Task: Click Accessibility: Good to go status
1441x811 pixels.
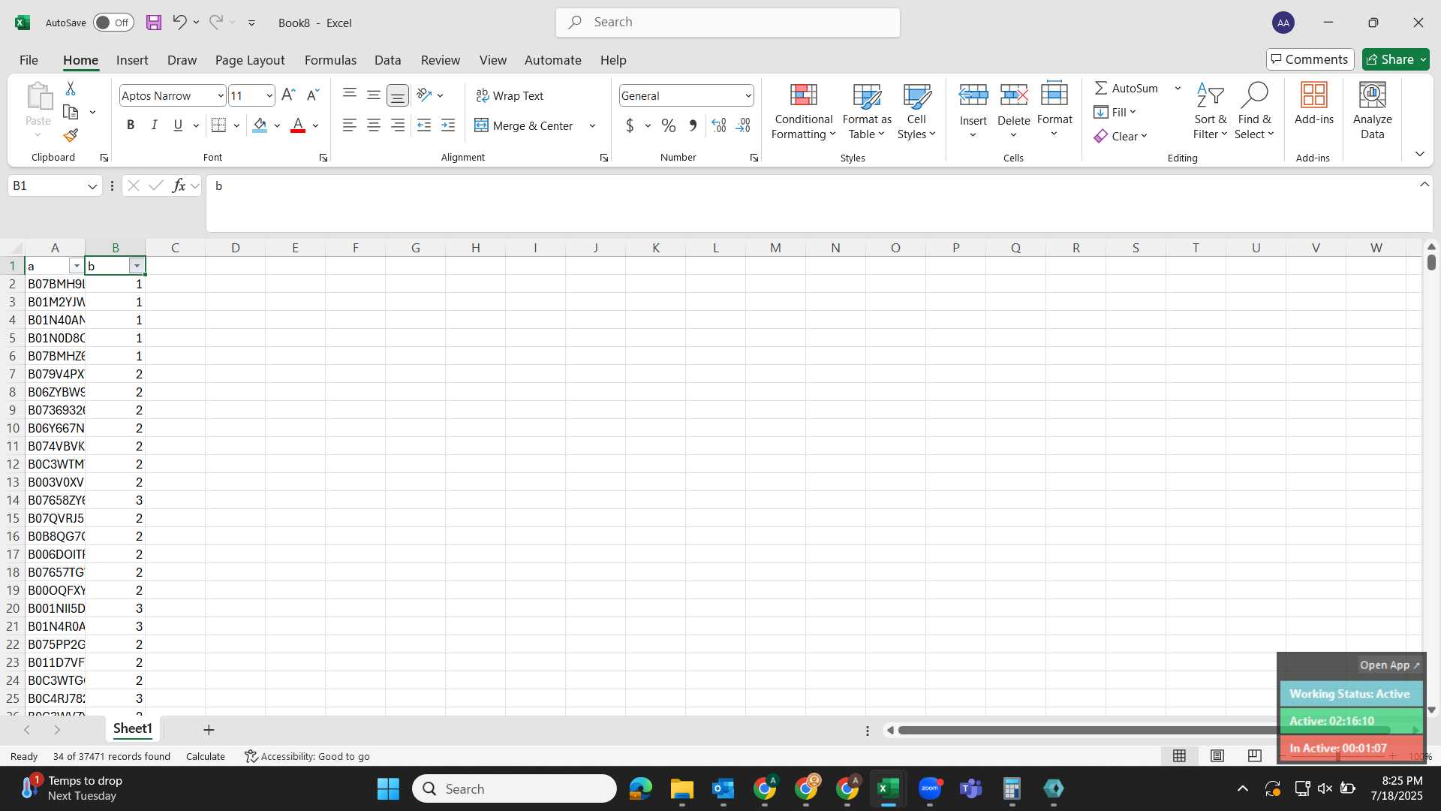Action: click(307, 756)
